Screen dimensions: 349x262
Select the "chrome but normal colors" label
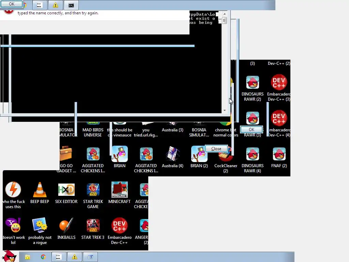pos(226,132)
